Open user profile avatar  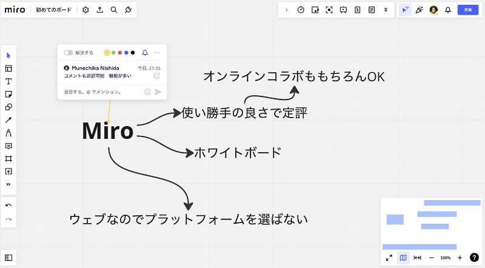point(433,10)
